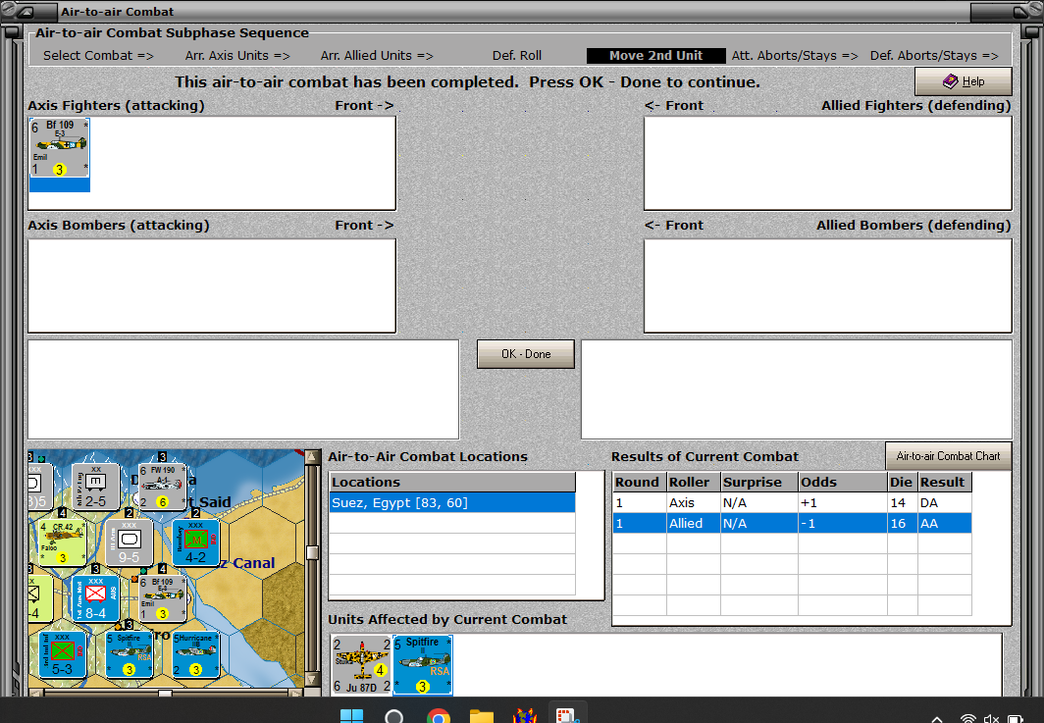The width and height of the screenshot is (1044, 723).
Task: Click the DA result cell
Action: point(945,502)
